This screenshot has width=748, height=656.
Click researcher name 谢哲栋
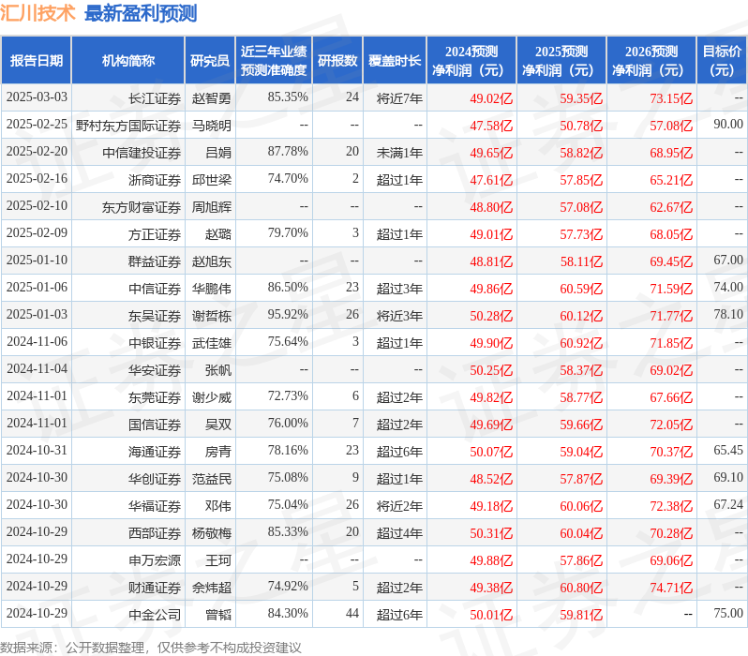click(x=211, y=317)
